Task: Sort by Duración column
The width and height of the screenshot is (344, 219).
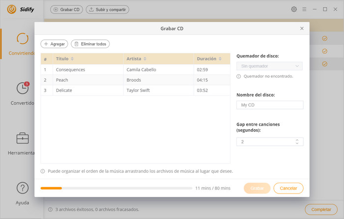Action: 220,59
